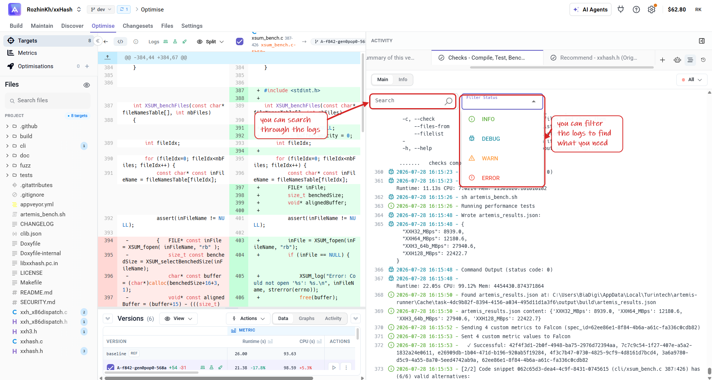Screen dimensions: 712x380
Task: Select the DEBUG filter option
Action: 502,139
